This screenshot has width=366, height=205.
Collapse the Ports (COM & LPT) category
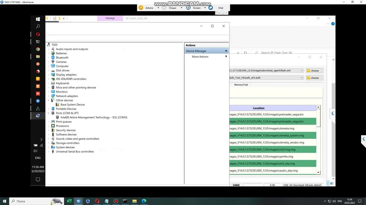coord(48,113)
